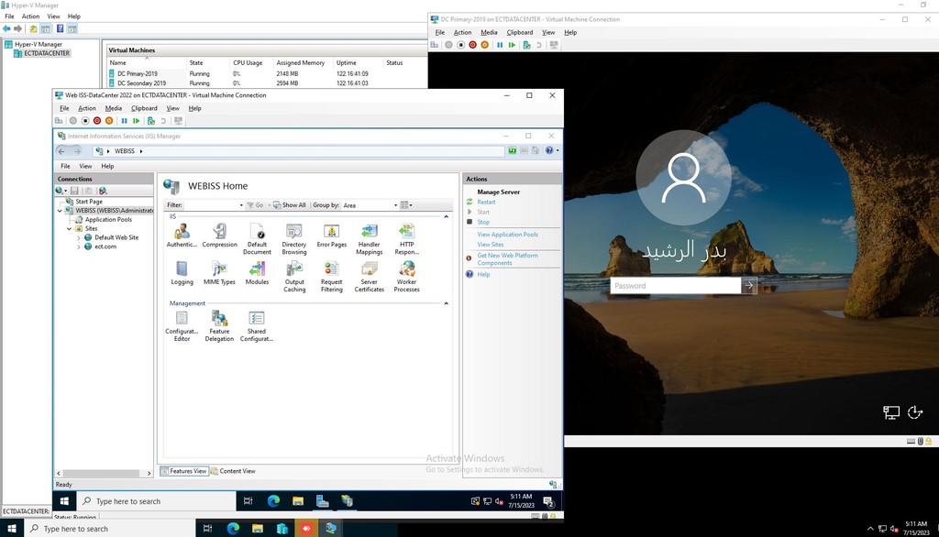Expand the ect.com site node

coord(79,247)
